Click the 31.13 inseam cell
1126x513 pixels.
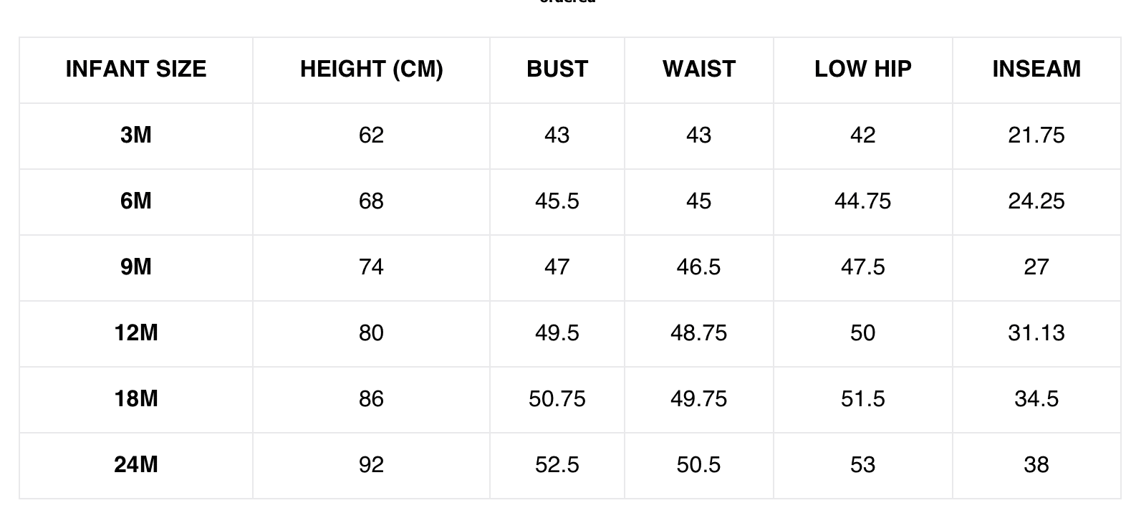tap(1036, 333)
